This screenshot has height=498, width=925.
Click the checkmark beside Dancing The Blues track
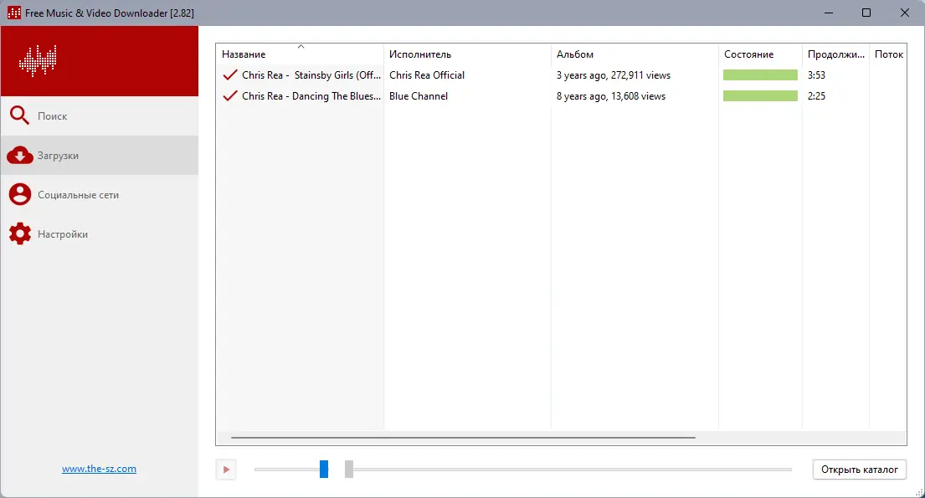230,95
